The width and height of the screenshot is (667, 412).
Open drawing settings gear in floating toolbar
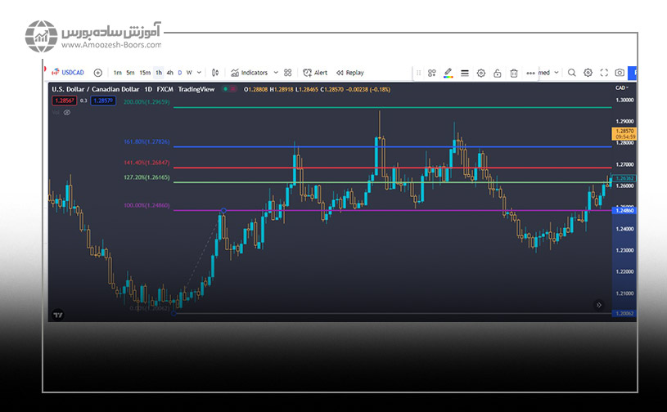tap(481, 73)
